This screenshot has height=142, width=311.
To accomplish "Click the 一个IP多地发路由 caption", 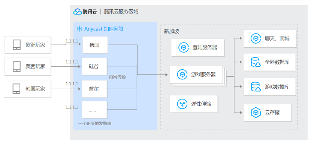I will pos(95,124).
